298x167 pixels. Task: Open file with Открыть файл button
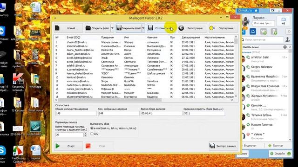[x=97, y=28]
